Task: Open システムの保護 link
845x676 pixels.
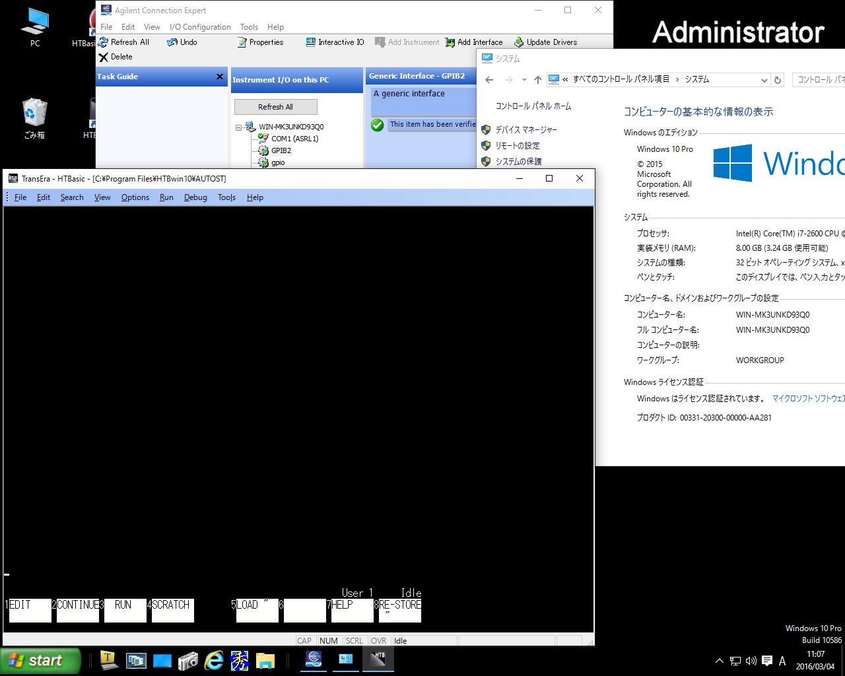Action: point(518,162)
